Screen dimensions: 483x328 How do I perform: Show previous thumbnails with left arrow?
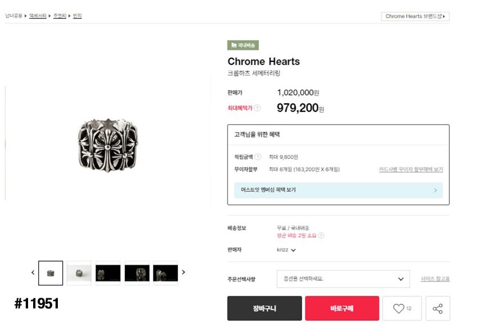pyautogui.click(x=33, y=272)
